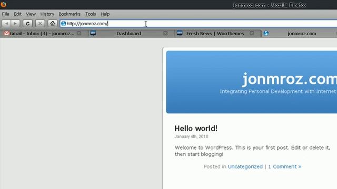Switch to the Gmail Inbox tab
The image size is (337, 189).
point(45,34)
